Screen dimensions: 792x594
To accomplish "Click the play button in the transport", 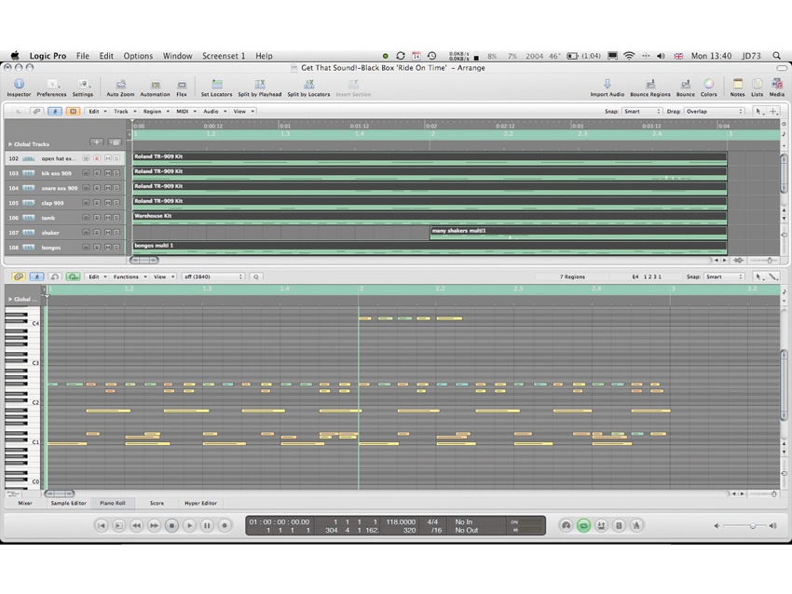I will point(189,525).
